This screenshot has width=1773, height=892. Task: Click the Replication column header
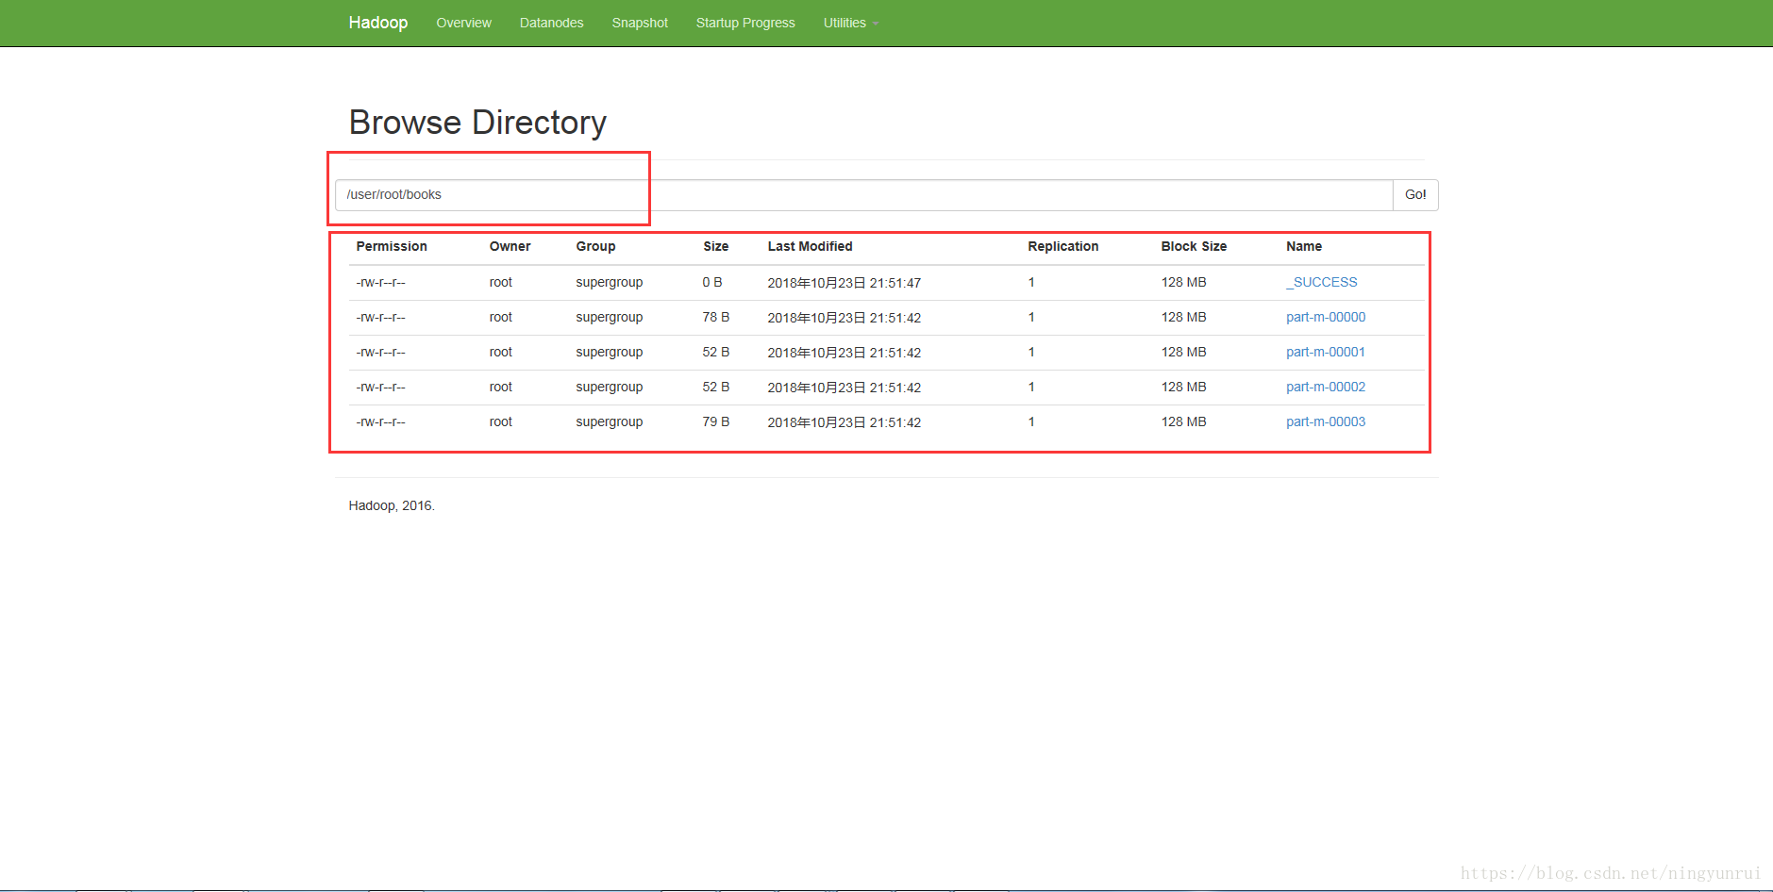1062,246
